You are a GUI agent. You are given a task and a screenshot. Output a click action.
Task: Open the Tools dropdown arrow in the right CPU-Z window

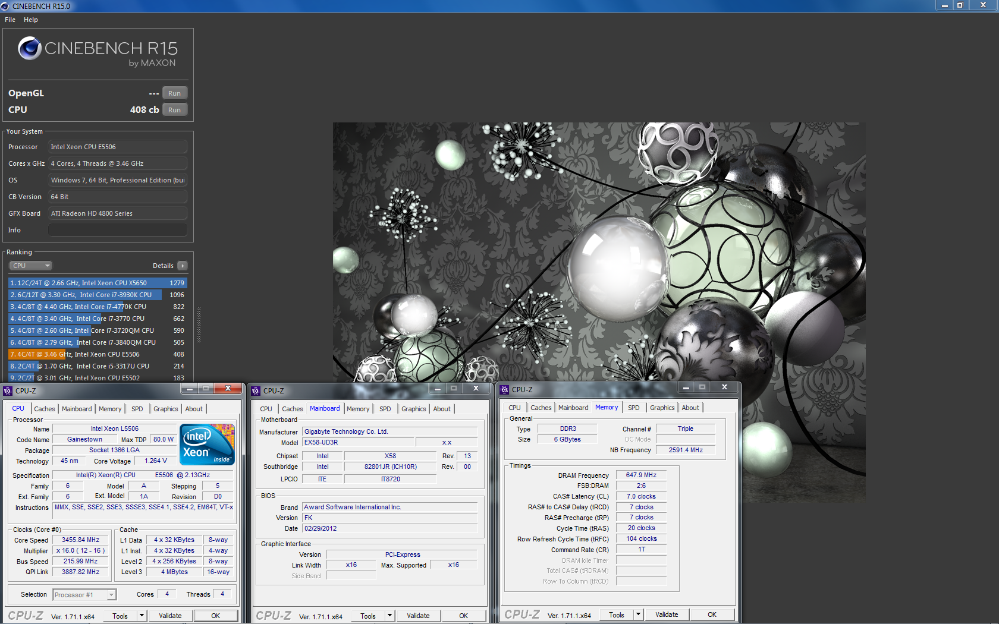click(x=638, y=614)
